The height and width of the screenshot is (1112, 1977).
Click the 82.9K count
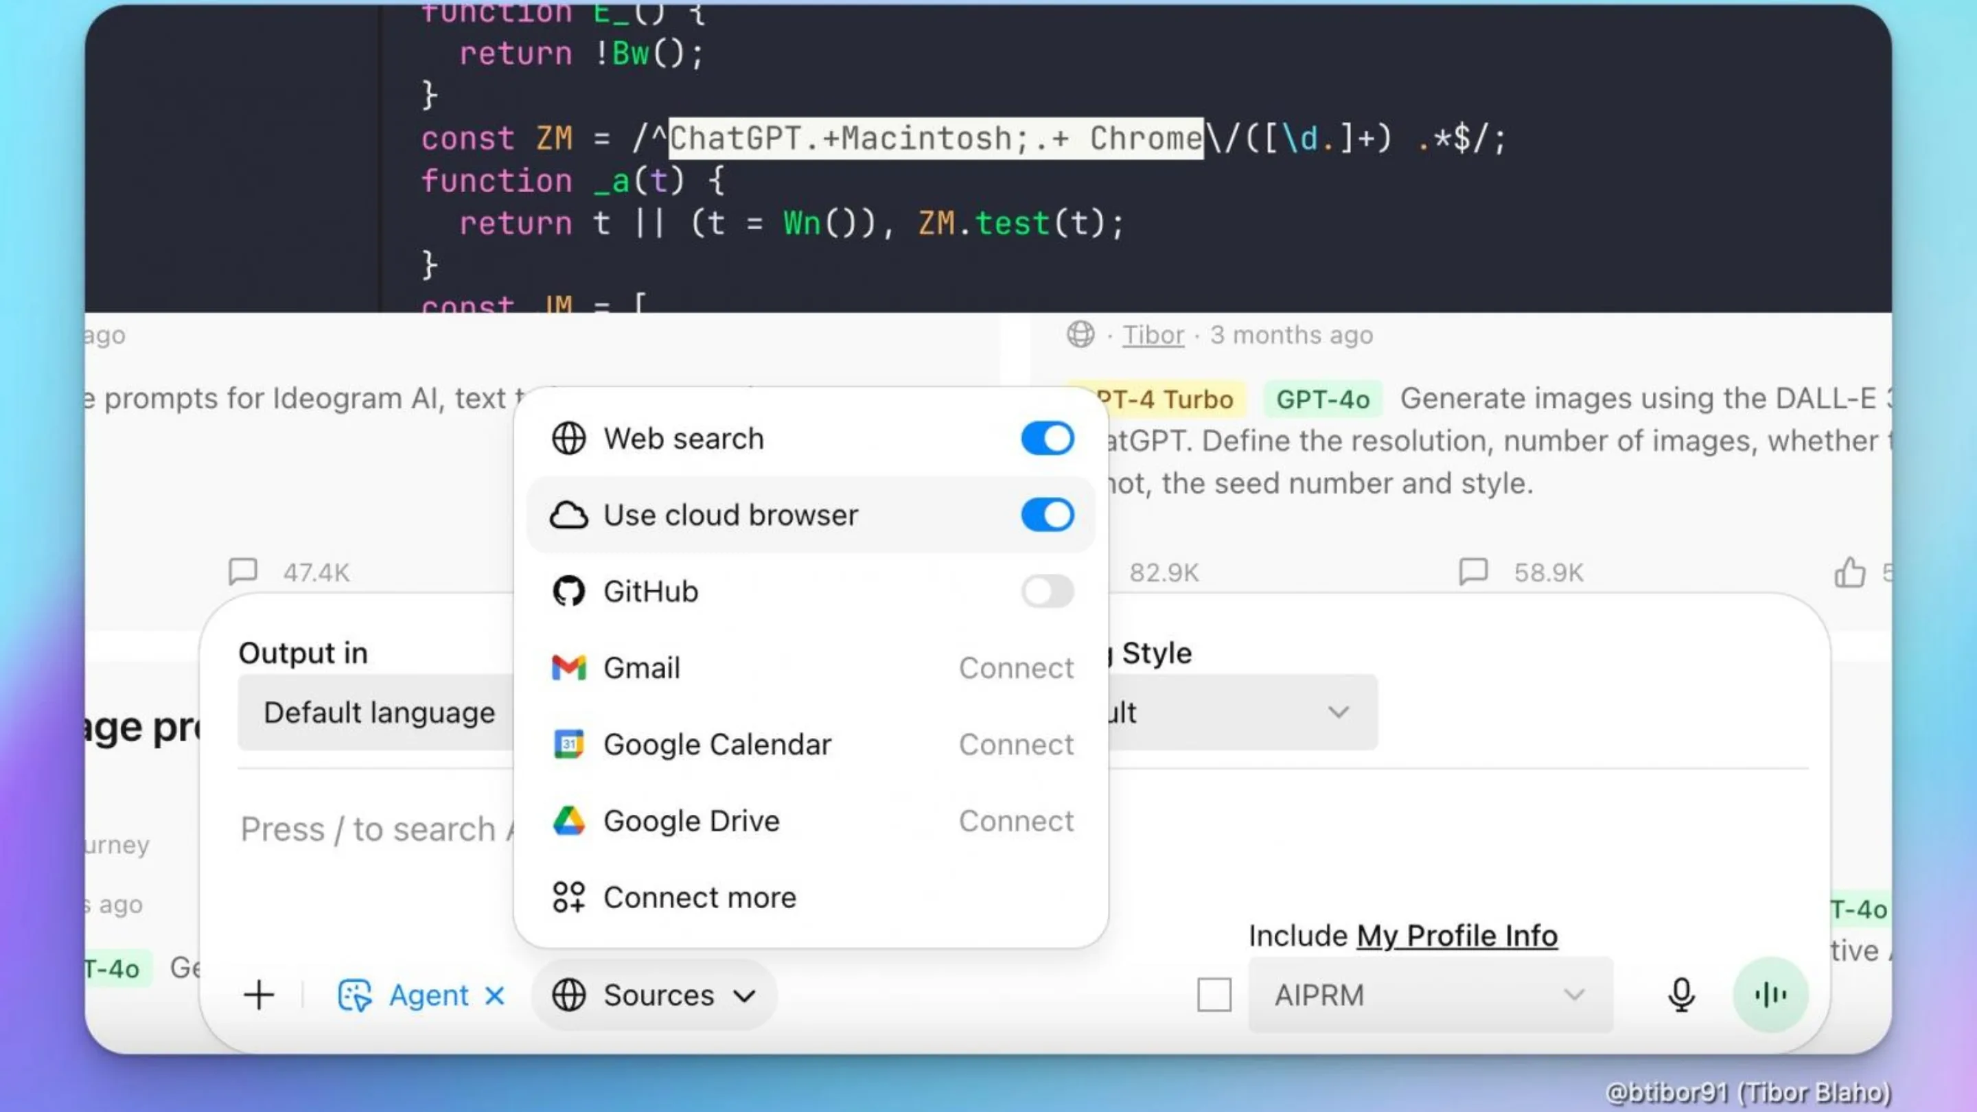tap(1164, 572)
